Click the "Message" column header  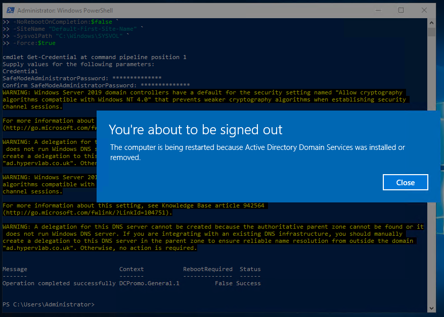pyautogui.click(x=15, y=269)
